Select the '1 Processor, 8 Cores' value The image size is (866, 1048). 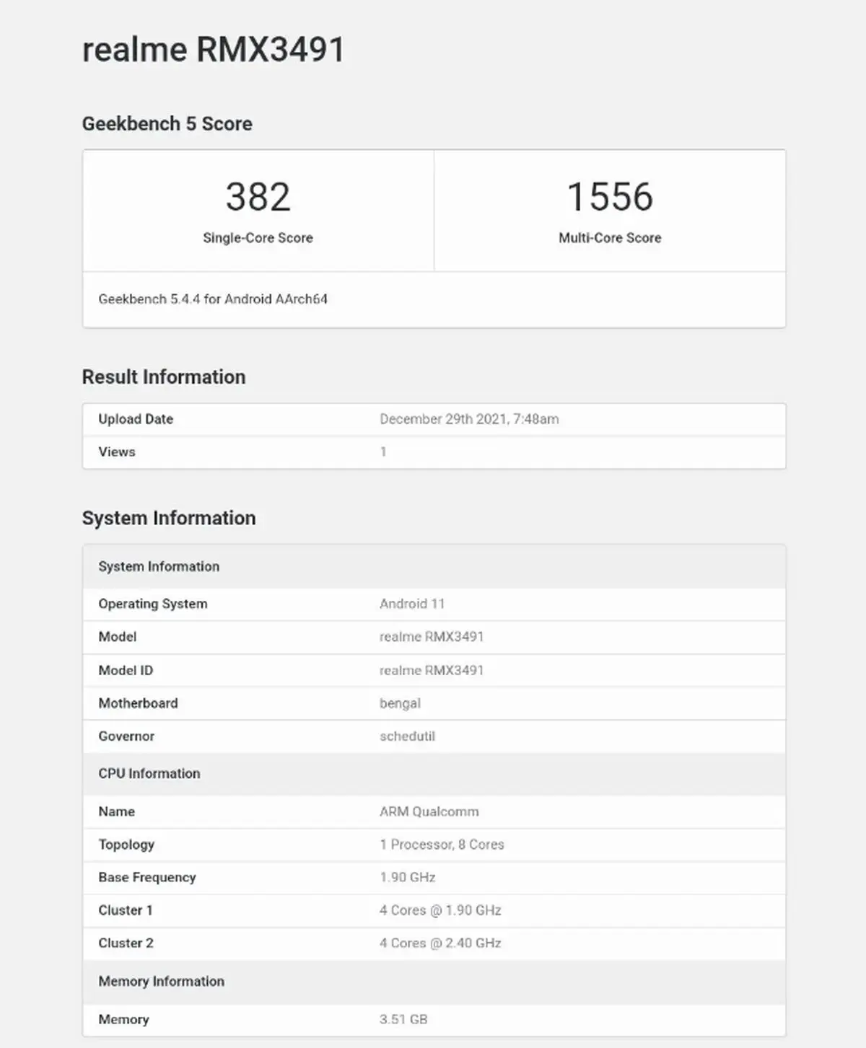point(442,845)
